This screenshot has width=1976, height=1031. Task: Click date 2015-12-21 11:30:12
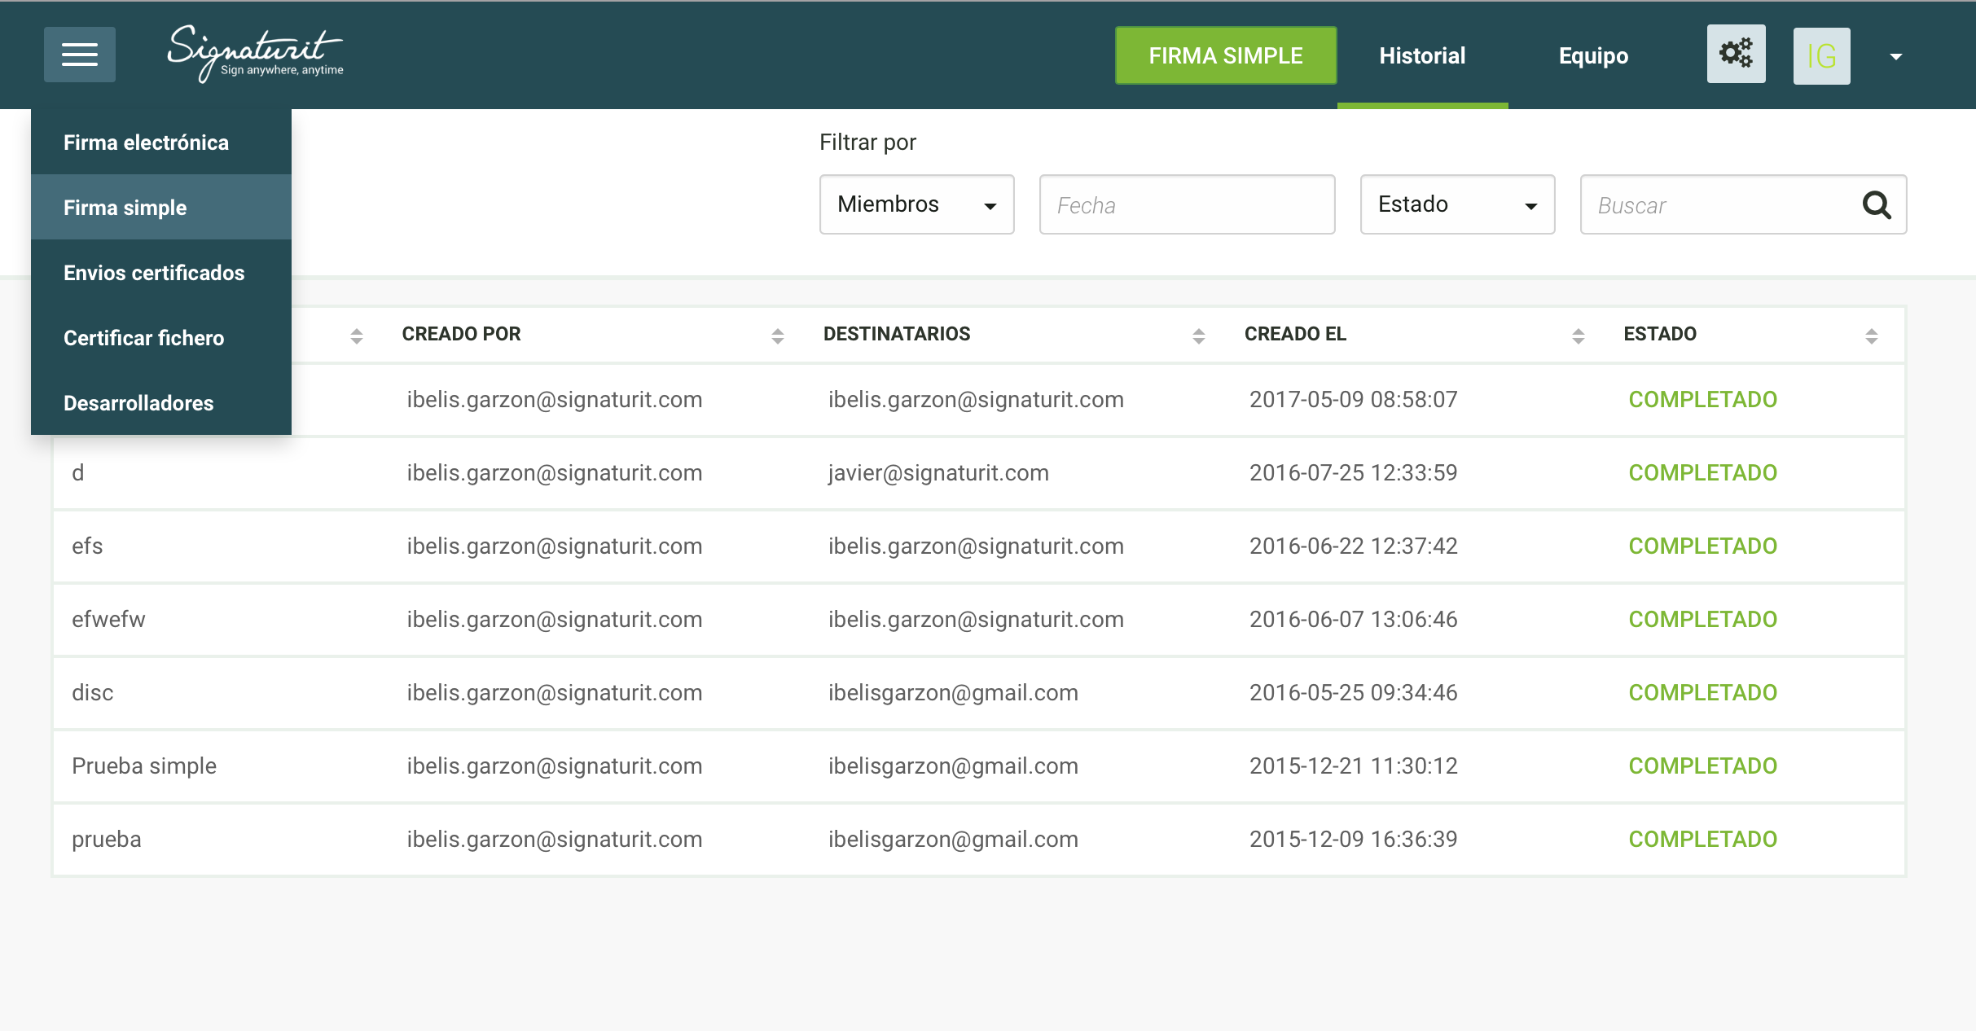pos(1354,766)
